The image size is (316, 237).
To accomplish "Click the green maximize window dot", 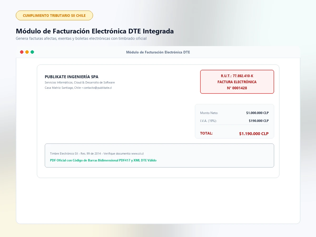I will click(x=32, y=52).
